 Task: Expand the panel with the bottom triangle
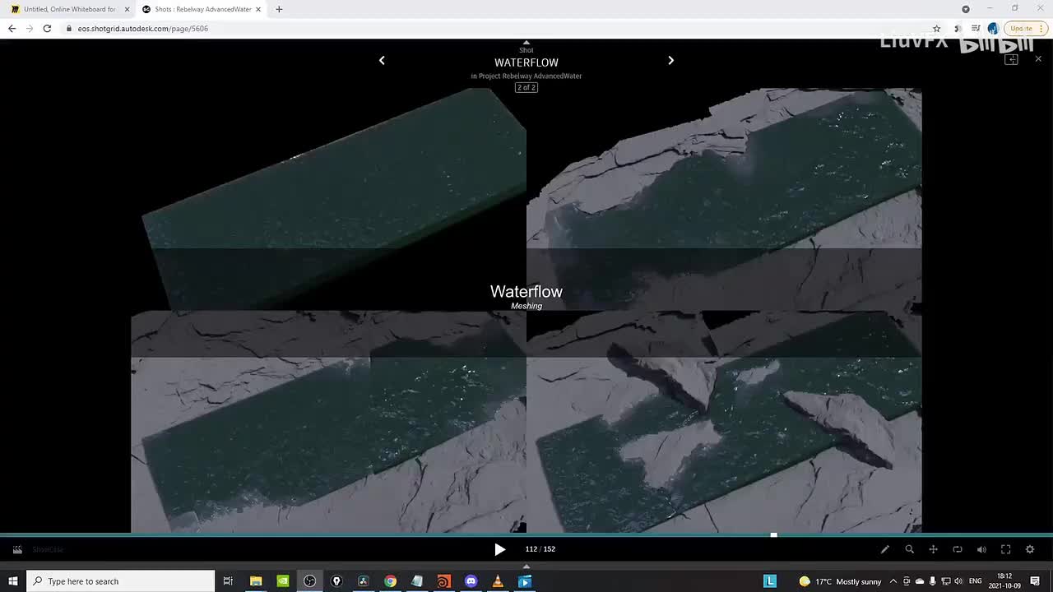[526, 566]
